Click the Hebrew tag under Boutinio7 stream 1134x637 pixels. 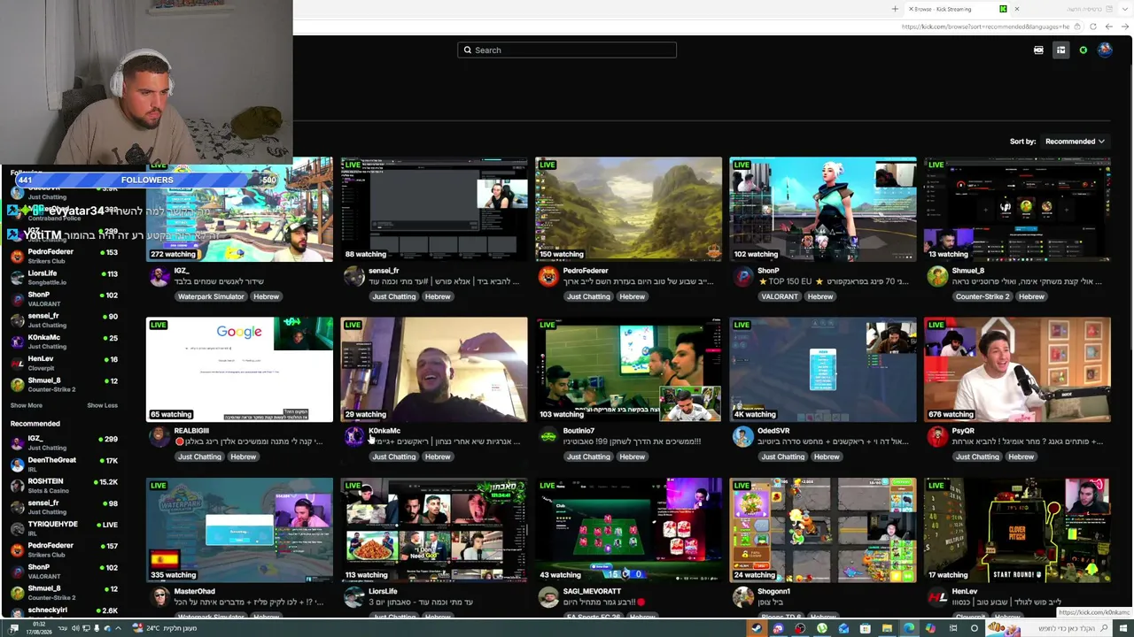click(632, 457)
